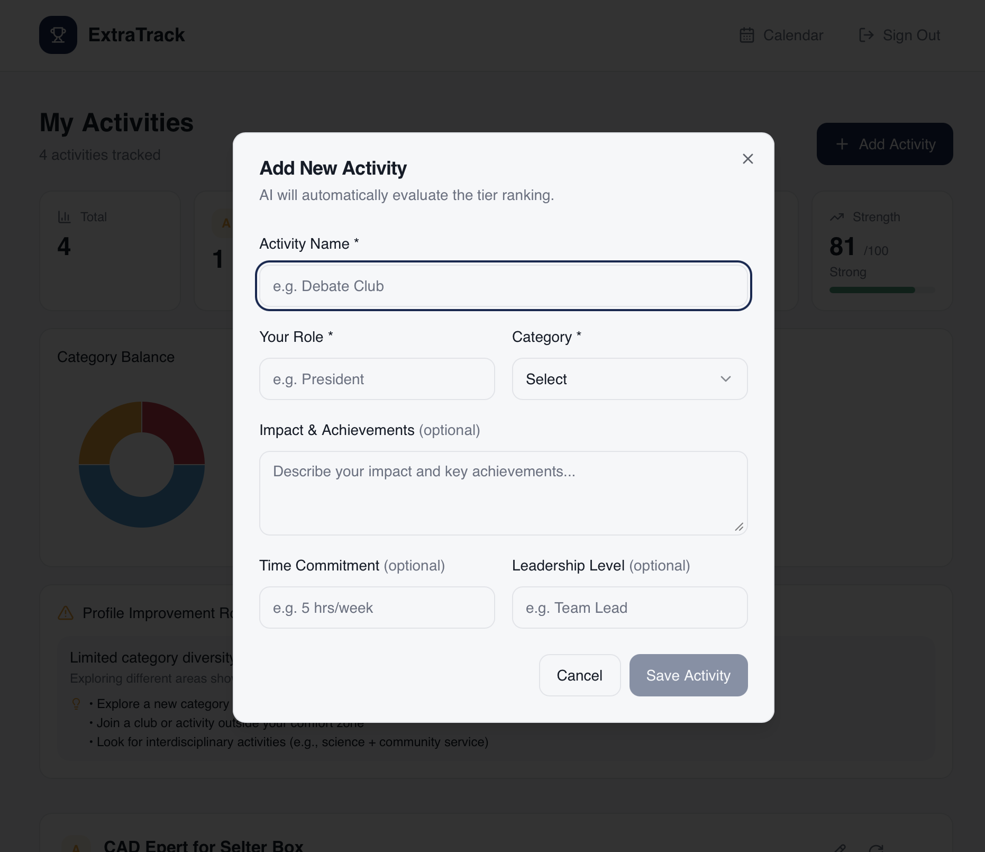Click the ExtraTrack trophy logo
This screenshot has width=985, height=852.
(58, 35)
